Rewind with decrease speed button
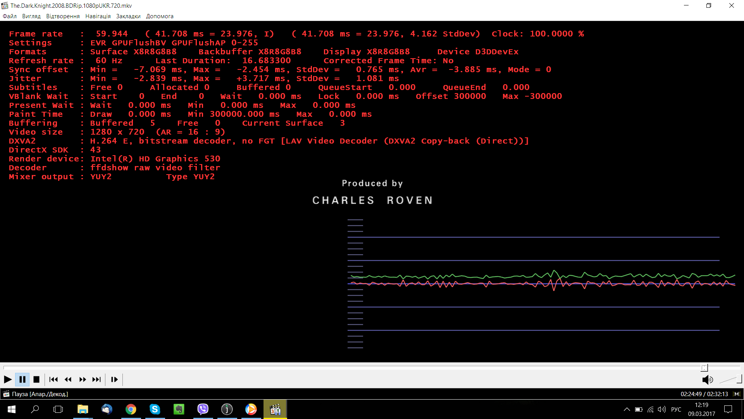 click(x=68, y=379)
